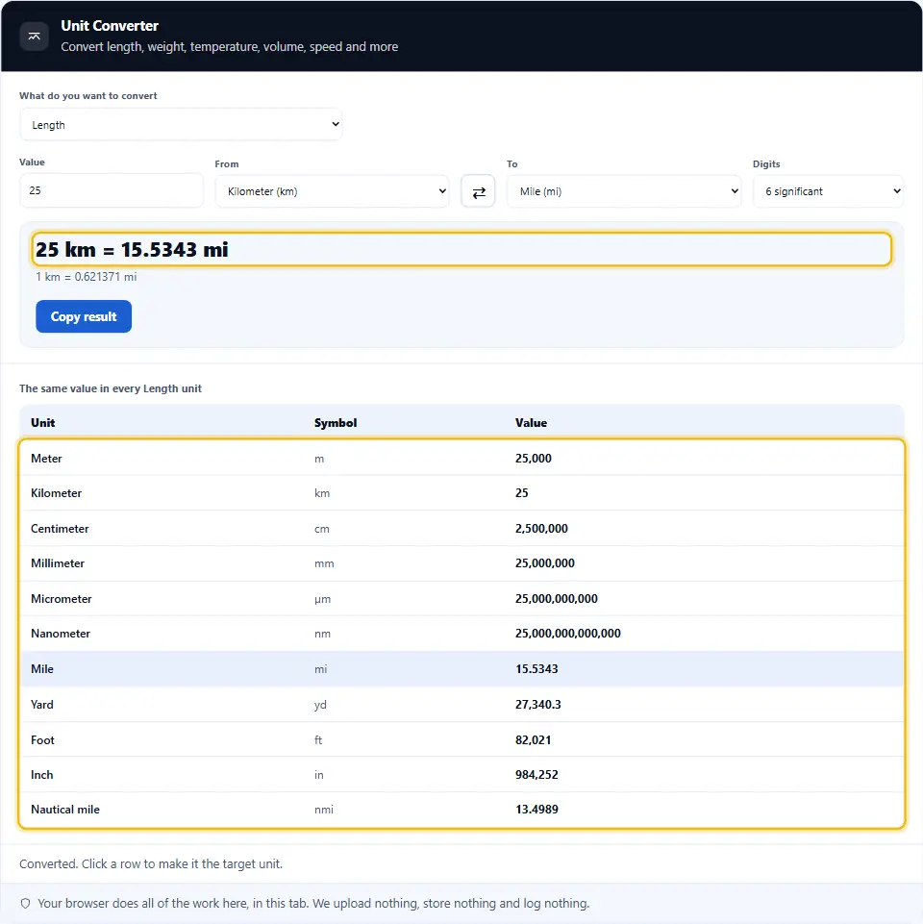
Task: Click the value 25,000,000,000,000 in Nanometer row
Action: point(567,634)
